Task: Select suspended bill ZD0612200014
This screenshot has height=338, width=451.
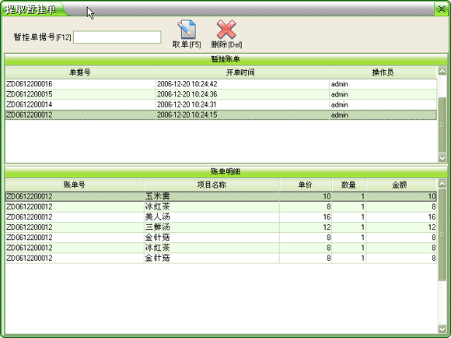Action: tap(221, 104)
